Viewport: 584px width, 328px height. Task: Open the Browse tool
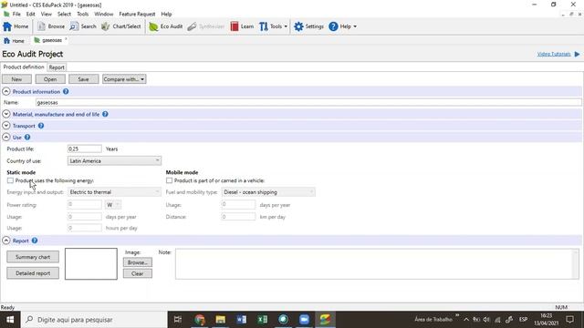point(51,26)
